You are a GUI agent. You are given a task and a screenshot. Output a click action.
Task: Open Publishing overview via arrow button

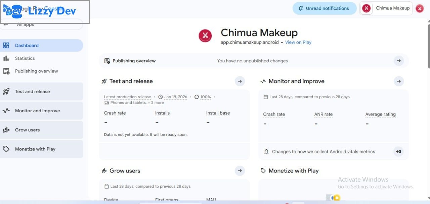(x=398, y=61)
